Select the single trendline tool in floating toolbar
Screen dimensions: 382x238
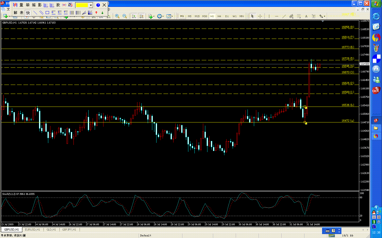(35, 12)
